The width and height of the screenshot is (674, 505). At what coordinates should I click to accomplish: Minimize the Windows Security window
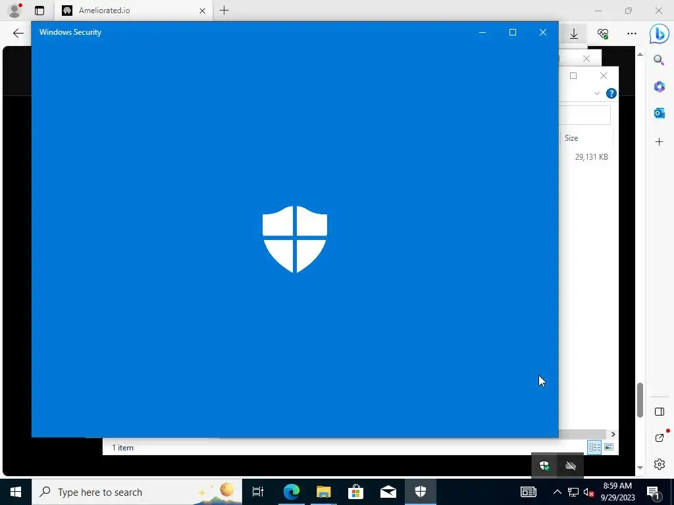tap(482, 32)
